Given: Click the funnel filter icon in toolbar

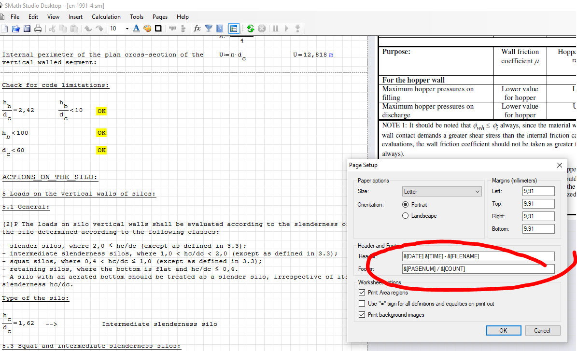Looking at the screenshot, I should pyautogui.click(x=209, y=28).
